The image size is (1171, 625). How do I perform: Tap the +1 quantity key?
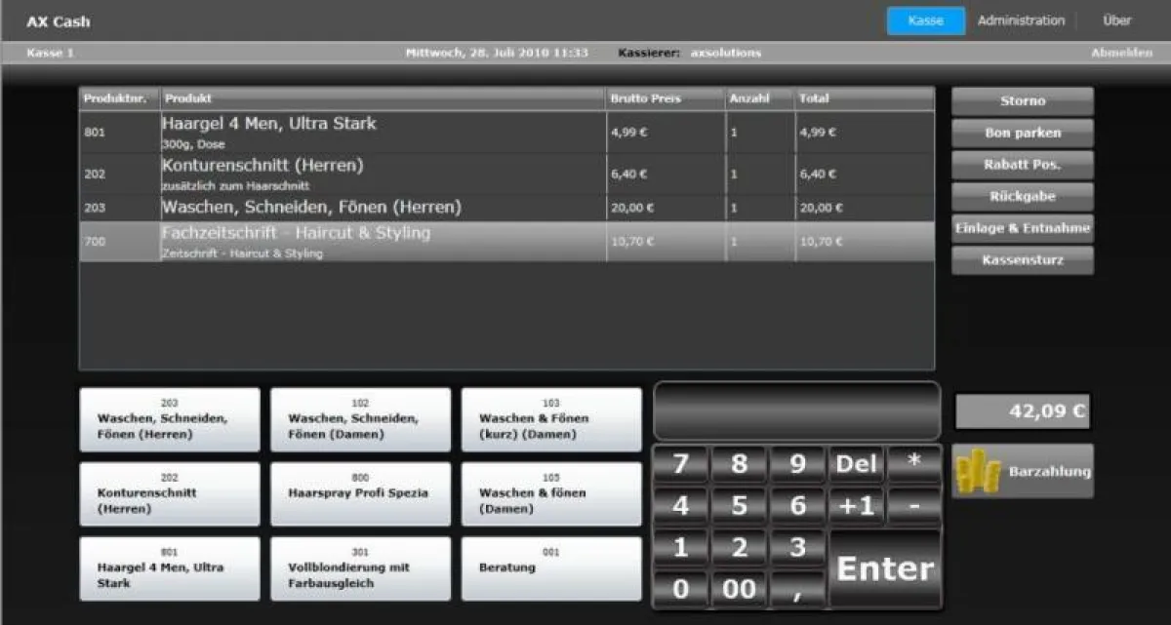(856, 506)
